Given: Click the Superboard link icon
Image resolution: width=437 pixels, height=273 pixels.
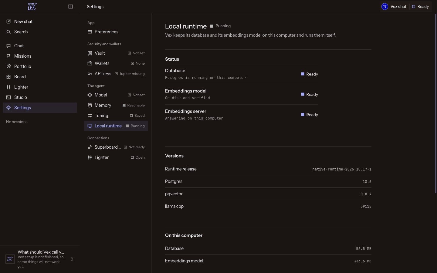Looking at the screenshot, I should [x=90, y=147].
